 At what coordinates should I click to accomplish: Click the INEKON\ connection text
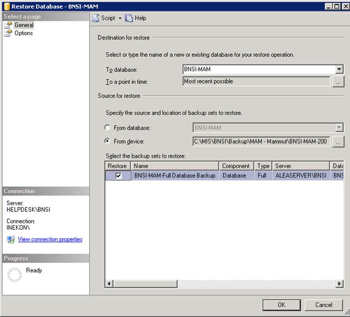point(18,228)
